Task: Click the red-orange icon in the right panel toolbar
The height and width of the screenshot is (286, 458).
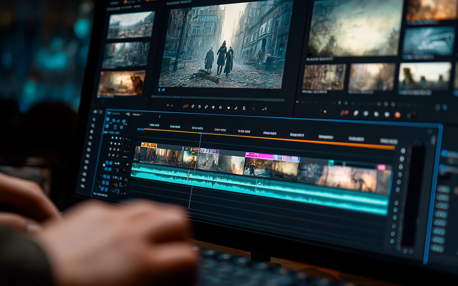Action: (x=344, y=113)
